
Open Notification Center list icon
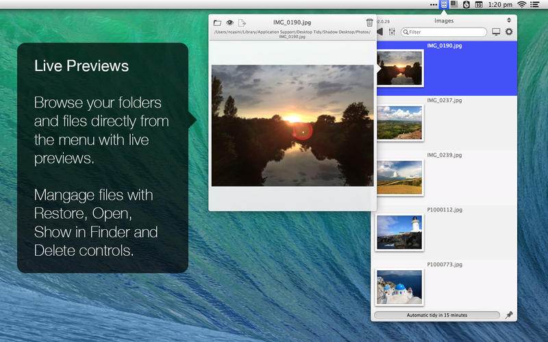click(x=534, y=5)
